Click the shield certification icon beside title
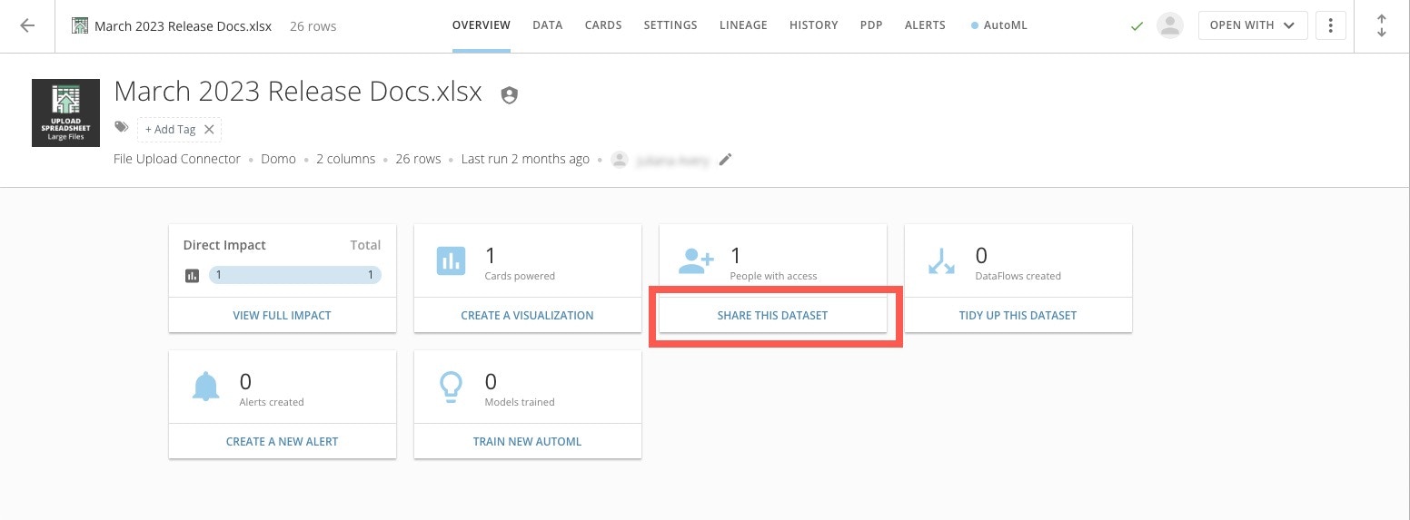 510,94
